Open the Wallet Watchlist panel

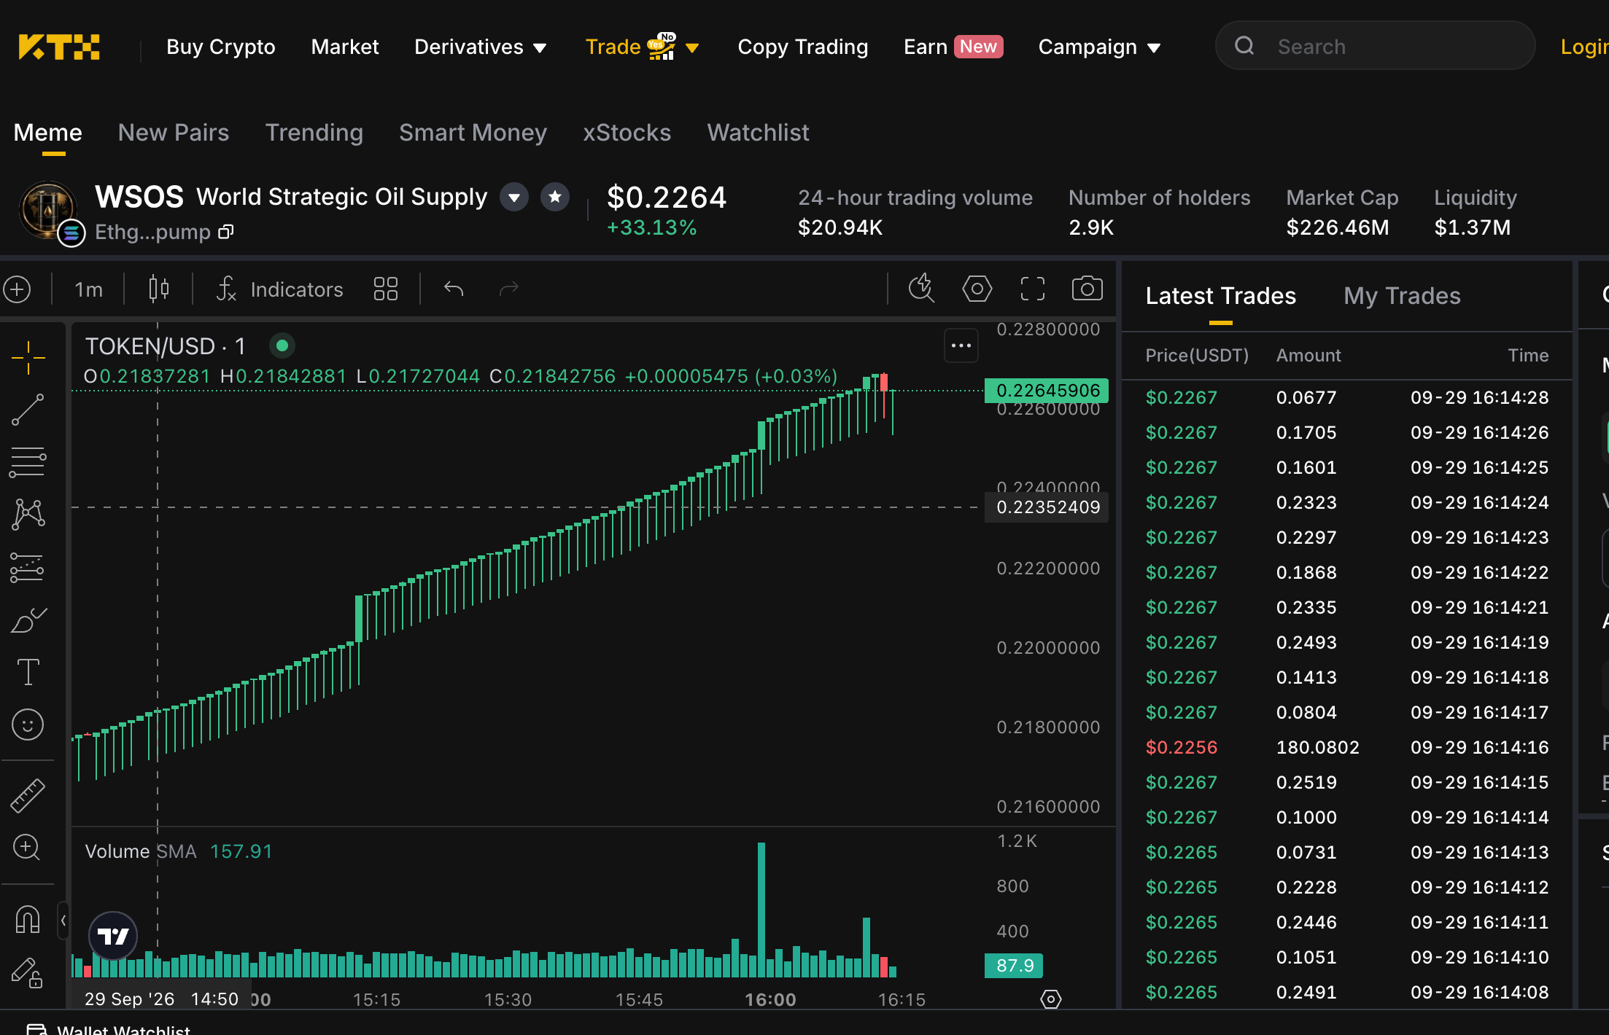pos(108,1029)
